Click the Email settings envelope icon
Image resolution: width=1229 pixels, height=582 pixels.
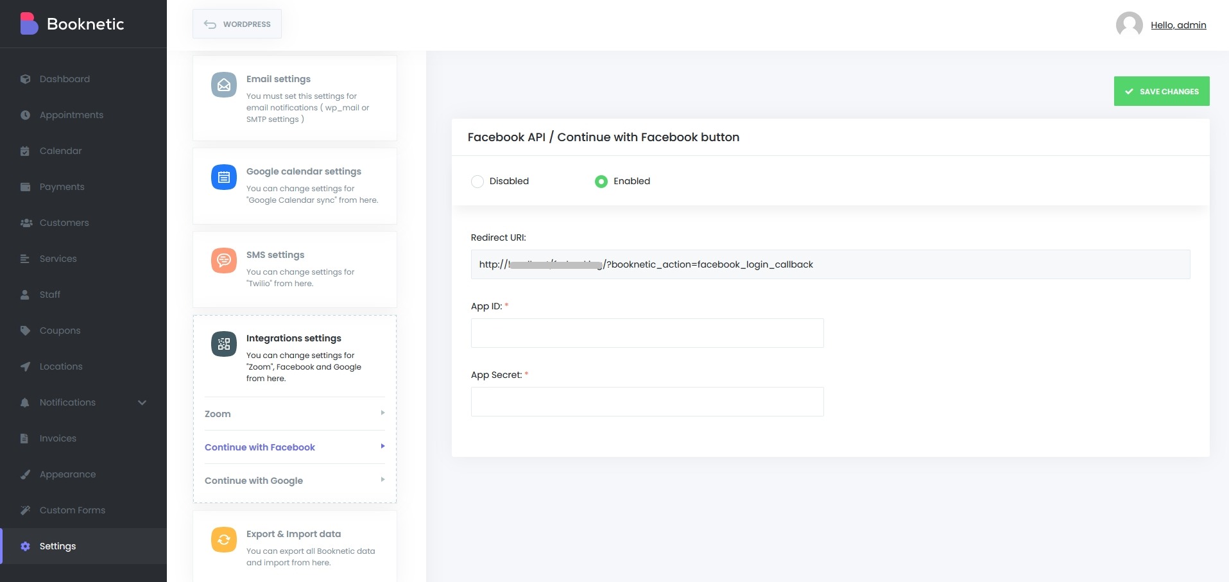tap(224, 85)
